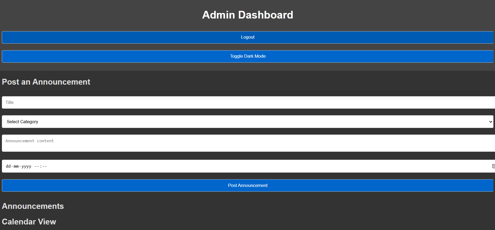Select the month (mm) date segment
Screen dimensions: 495x230
click(x=16, y=166)
